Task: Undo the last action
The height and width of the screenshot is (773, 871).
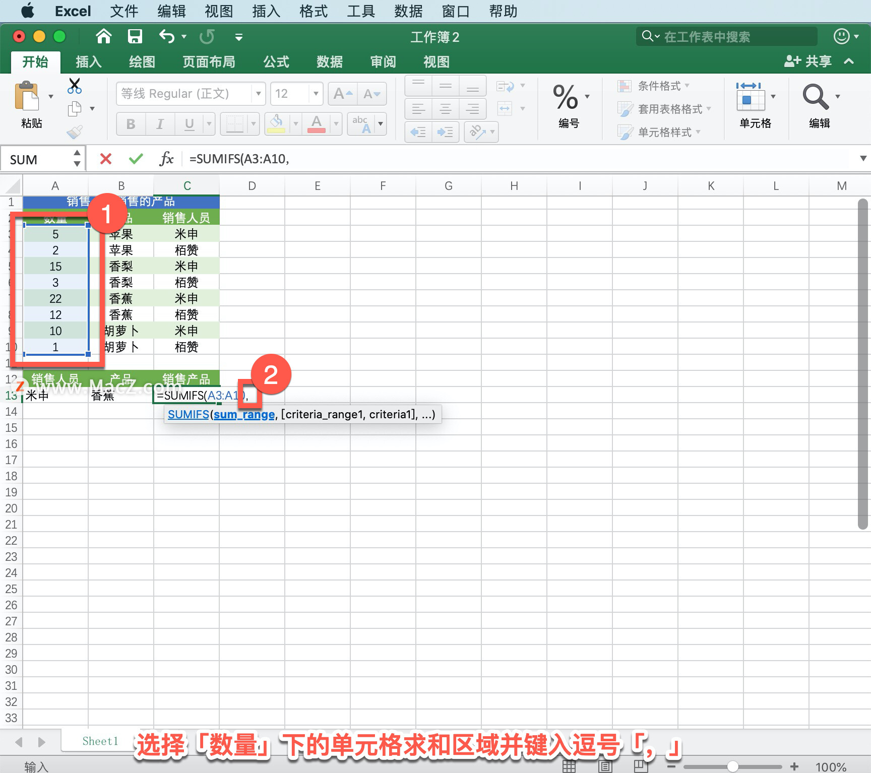Action: click(166, 36)
